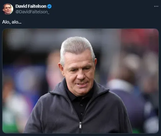Click the display name David Faitelson
The image size is (161, 136).
coord(31,6)
